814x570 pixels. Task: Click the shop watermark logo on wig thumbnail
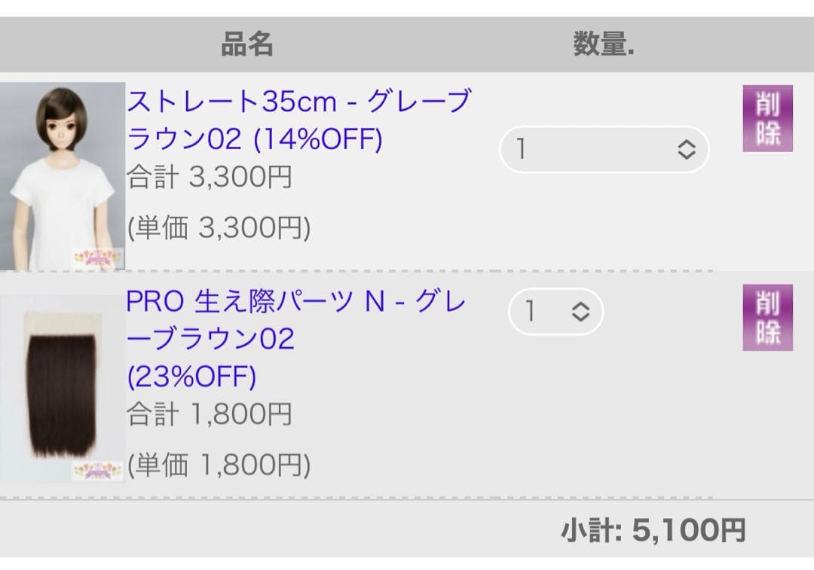click(98, 258)
